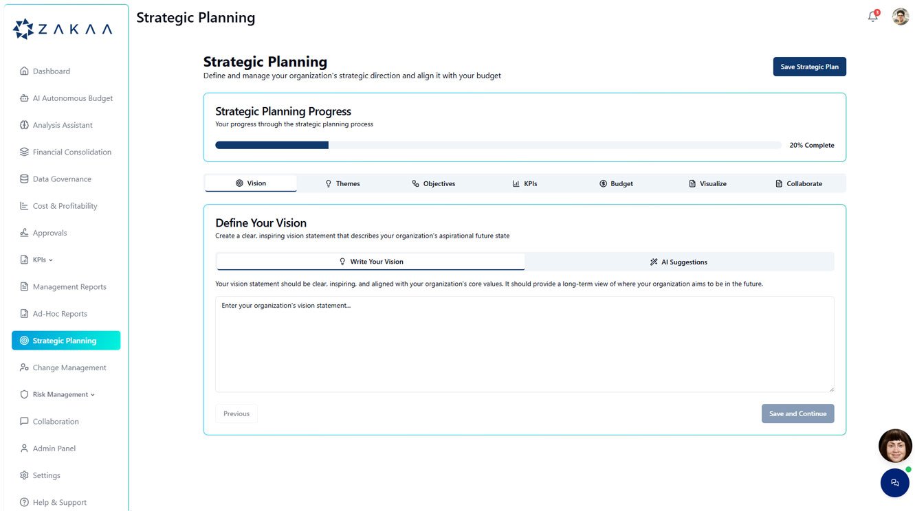915x511 pixels.
Task: Click the assistant avatar face thumbnail
Action: [x=895, y=446]
